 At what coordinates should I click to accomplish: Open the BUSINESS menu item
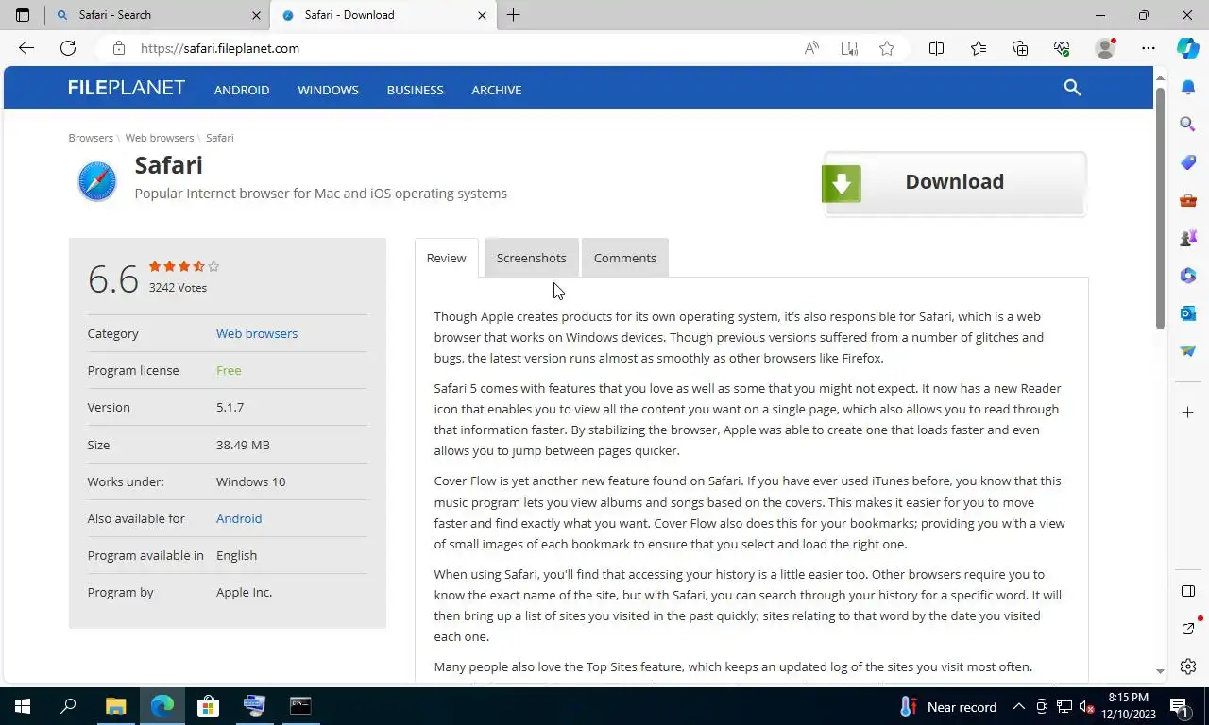coord(415,90)
